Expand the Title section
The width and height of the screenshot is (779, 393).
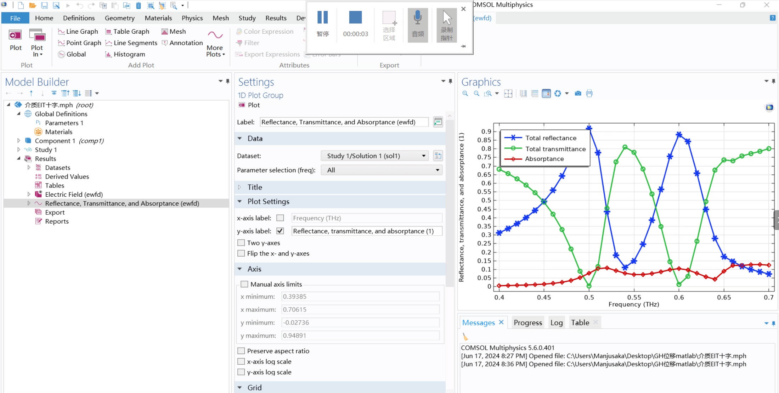[254, 187]
